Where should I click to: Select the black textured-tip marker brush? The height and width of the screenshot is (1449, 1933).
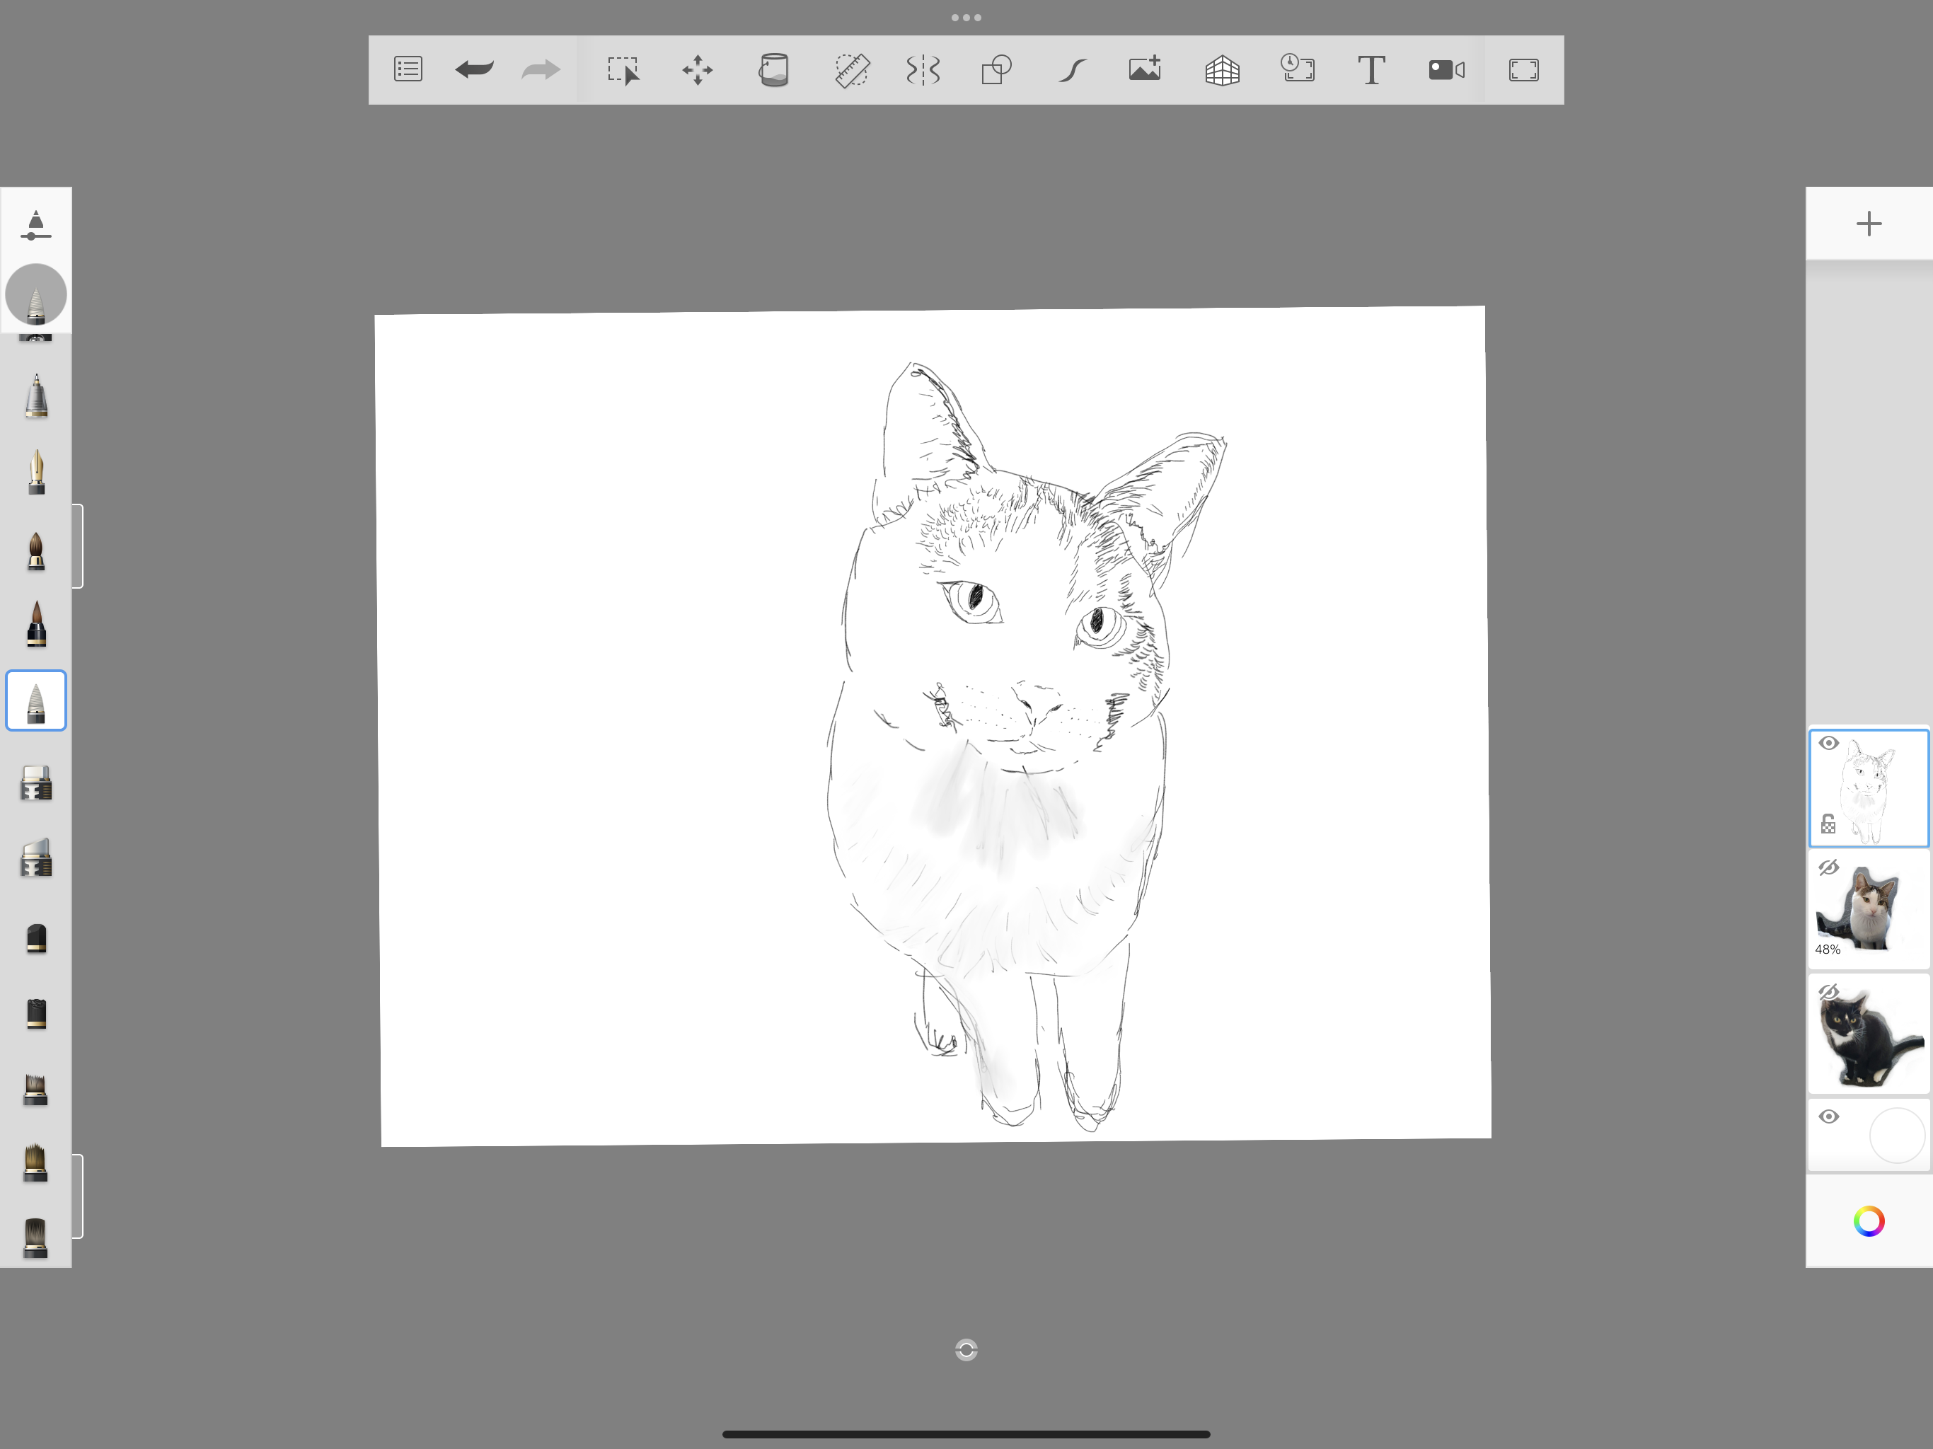point(36,1014)
